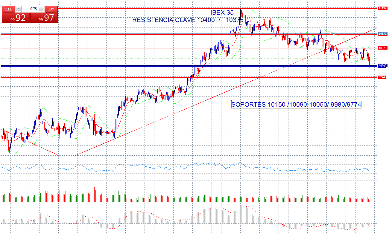Increase trade volume with the up arrow
This screenshot has width=389, height=239.
pyautogui.click(x=41, y=9)
